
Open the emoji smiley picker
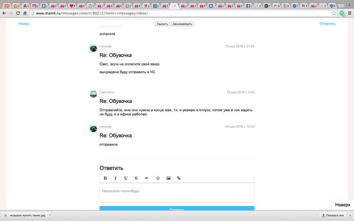tap(158, 178)
